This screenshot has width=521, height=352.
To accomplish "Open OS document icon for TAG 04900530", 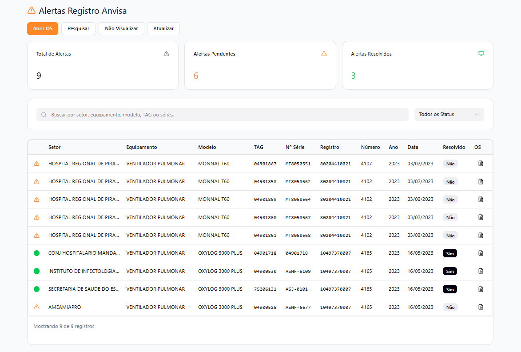I will coord(481,271).
